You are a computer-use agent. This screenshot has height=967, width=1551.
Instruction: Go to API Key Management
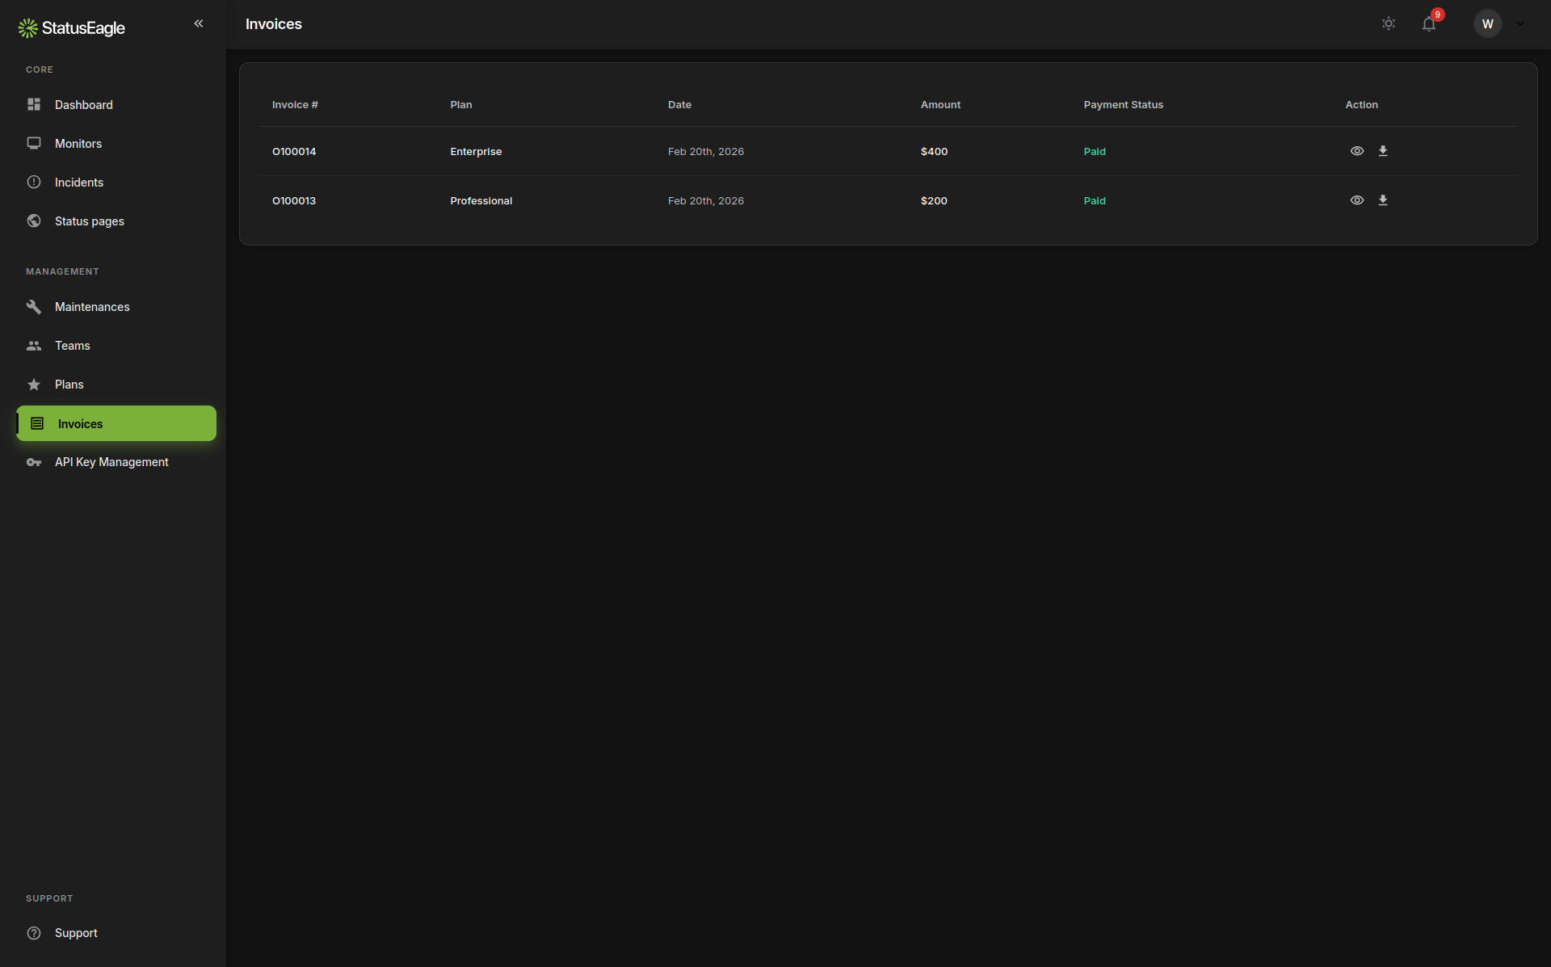111,462
